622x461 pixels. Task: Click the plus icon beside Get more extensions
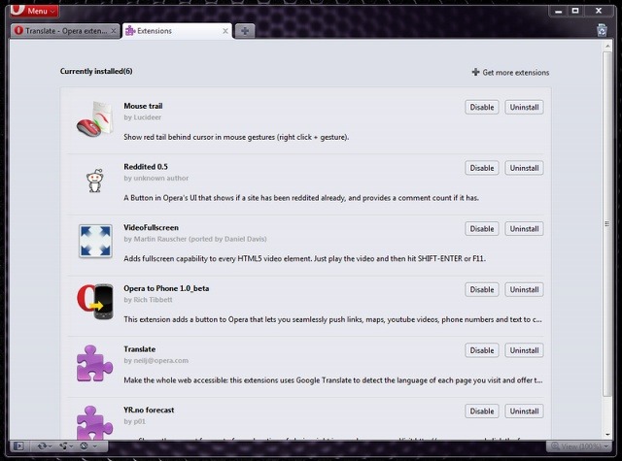point(475,72)
